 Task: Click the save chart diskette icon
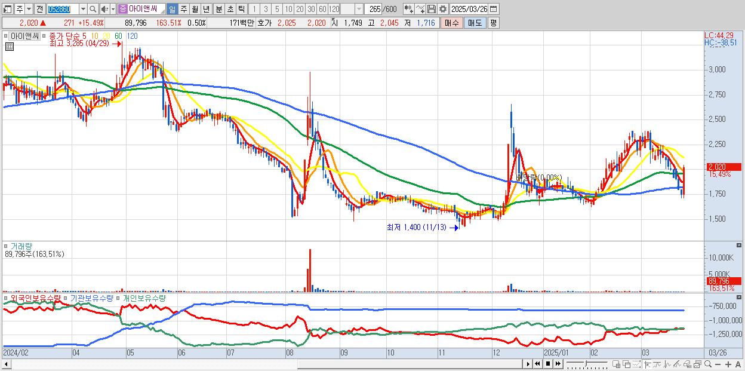[432, 9]
